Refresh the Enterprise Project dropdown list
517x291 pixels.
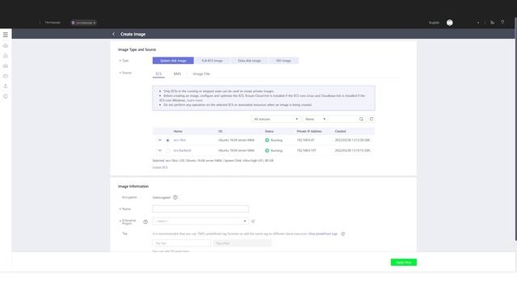(x=253, y=221)
